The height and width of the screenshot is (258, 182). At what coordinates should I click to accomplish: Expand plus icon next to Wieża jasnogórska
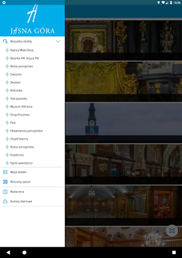pyautogui.click(x=7, y=66)
